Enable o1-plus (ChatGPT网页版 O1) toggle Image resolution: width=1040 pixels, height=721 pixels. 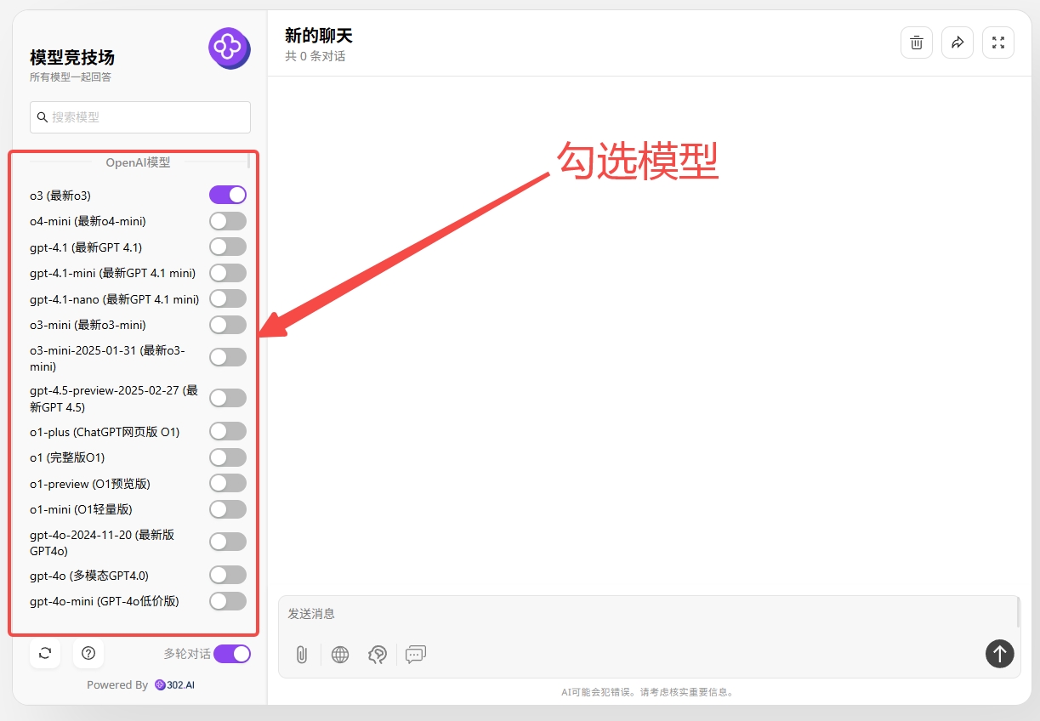(228, 431)
